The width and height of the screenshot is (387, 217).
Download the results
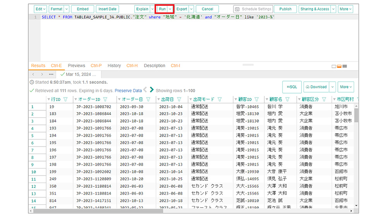[316, 87]
